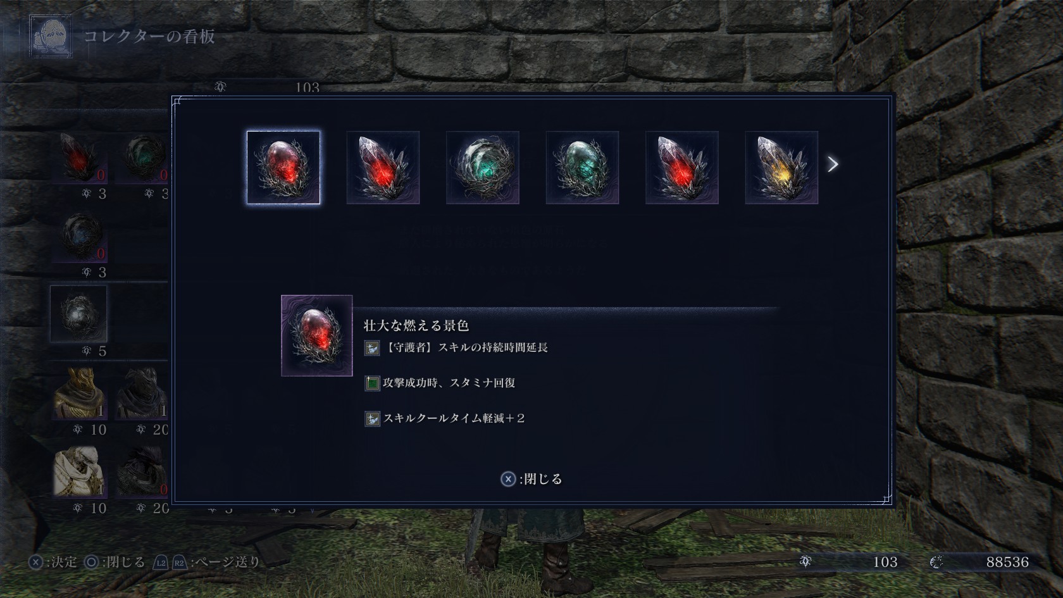Show next relics with right arrow

[833, 165]
